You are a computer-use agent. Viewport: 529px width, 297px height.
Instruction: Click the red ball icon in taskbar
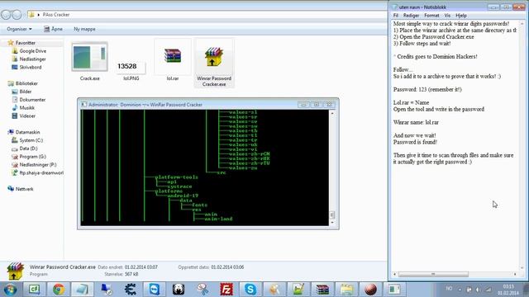370,290
